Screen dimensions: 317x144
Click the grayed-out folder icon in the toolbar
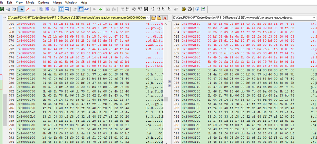click(x=108, y=9)
